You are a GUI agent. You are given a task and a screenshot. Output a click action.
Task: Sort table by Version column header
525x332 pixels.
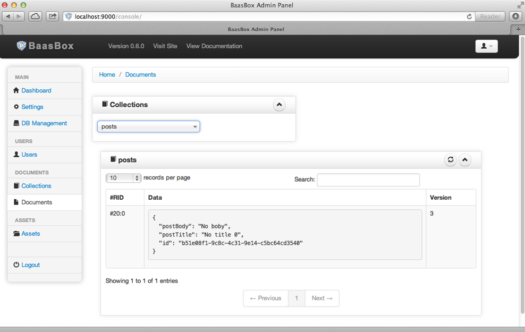(451, 198)
